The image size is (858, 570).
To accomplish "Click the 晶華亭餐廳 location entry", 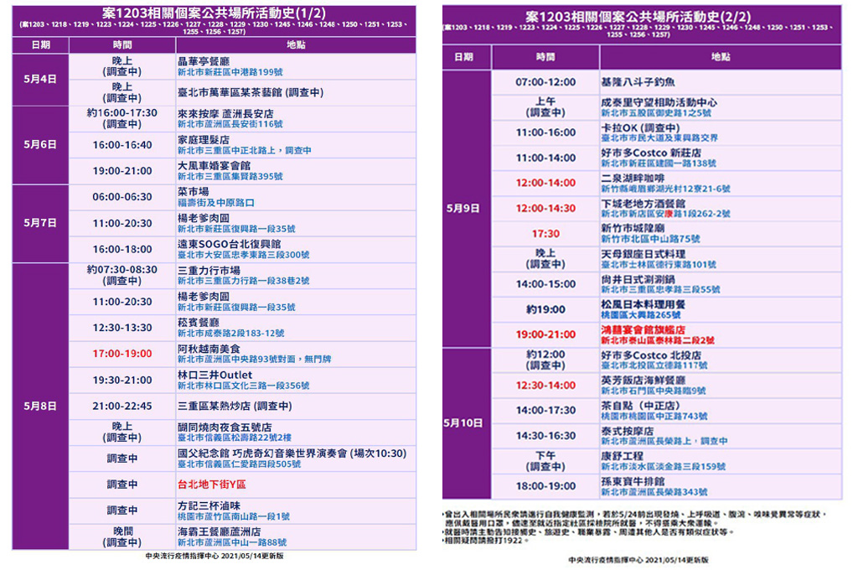I will [205, 61].
